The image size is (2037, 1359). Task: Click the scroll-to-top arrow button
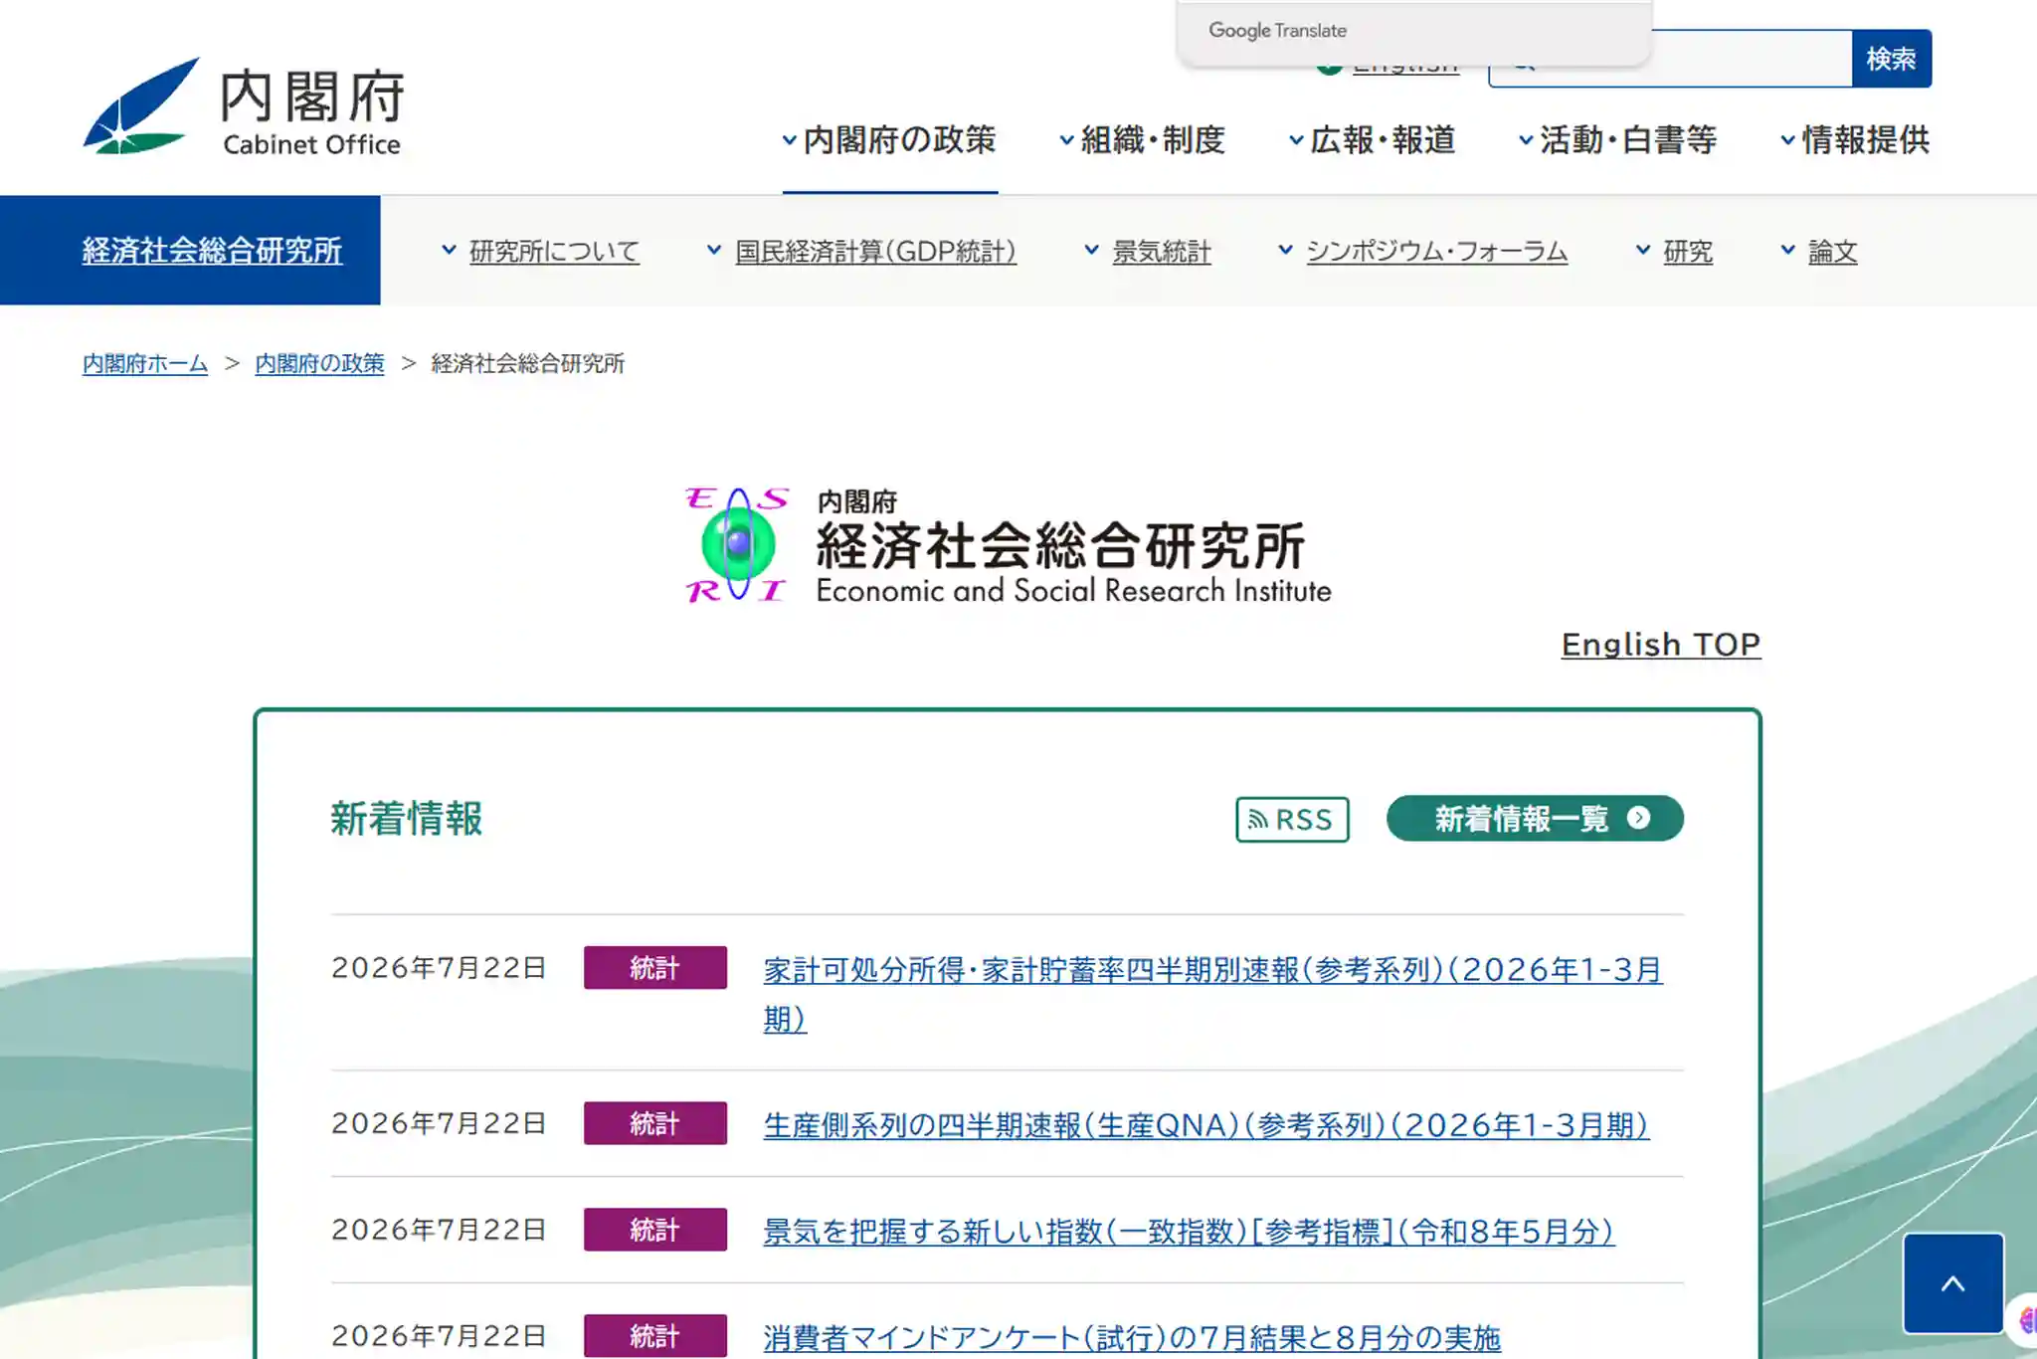pos(1952,1283)
